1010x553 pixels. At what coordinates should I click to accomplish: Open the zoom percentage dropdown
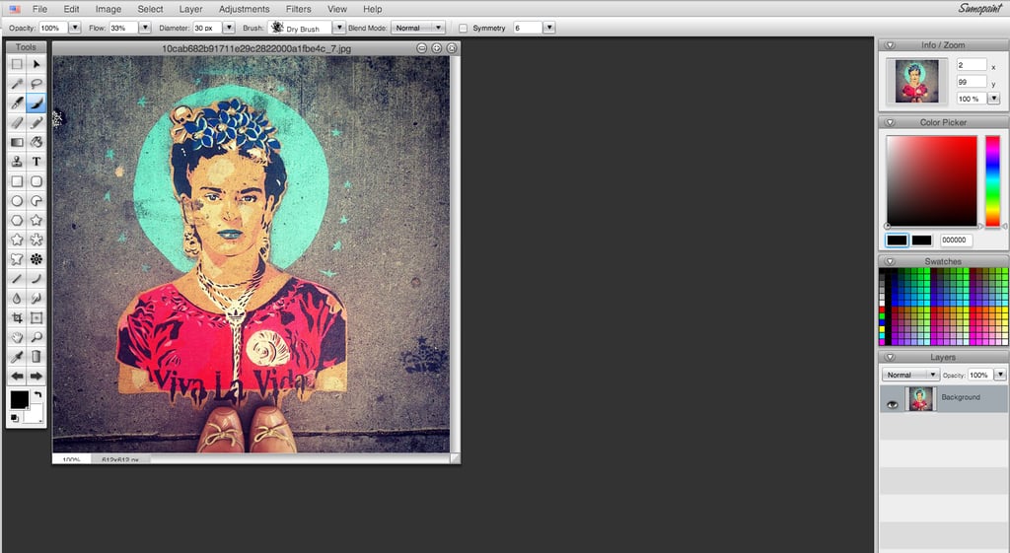tap(994, 98)
